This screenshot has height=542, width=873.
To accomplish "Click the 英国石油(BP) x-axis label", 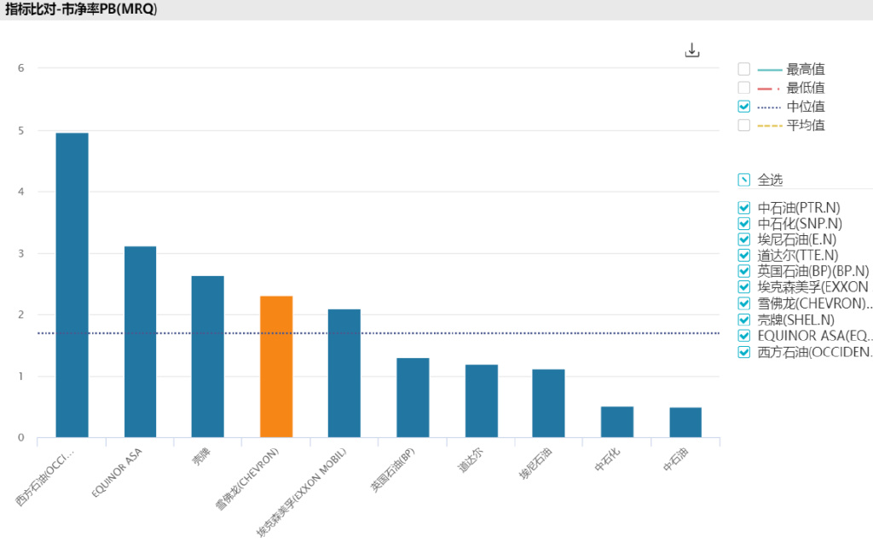I will point(393,470).
